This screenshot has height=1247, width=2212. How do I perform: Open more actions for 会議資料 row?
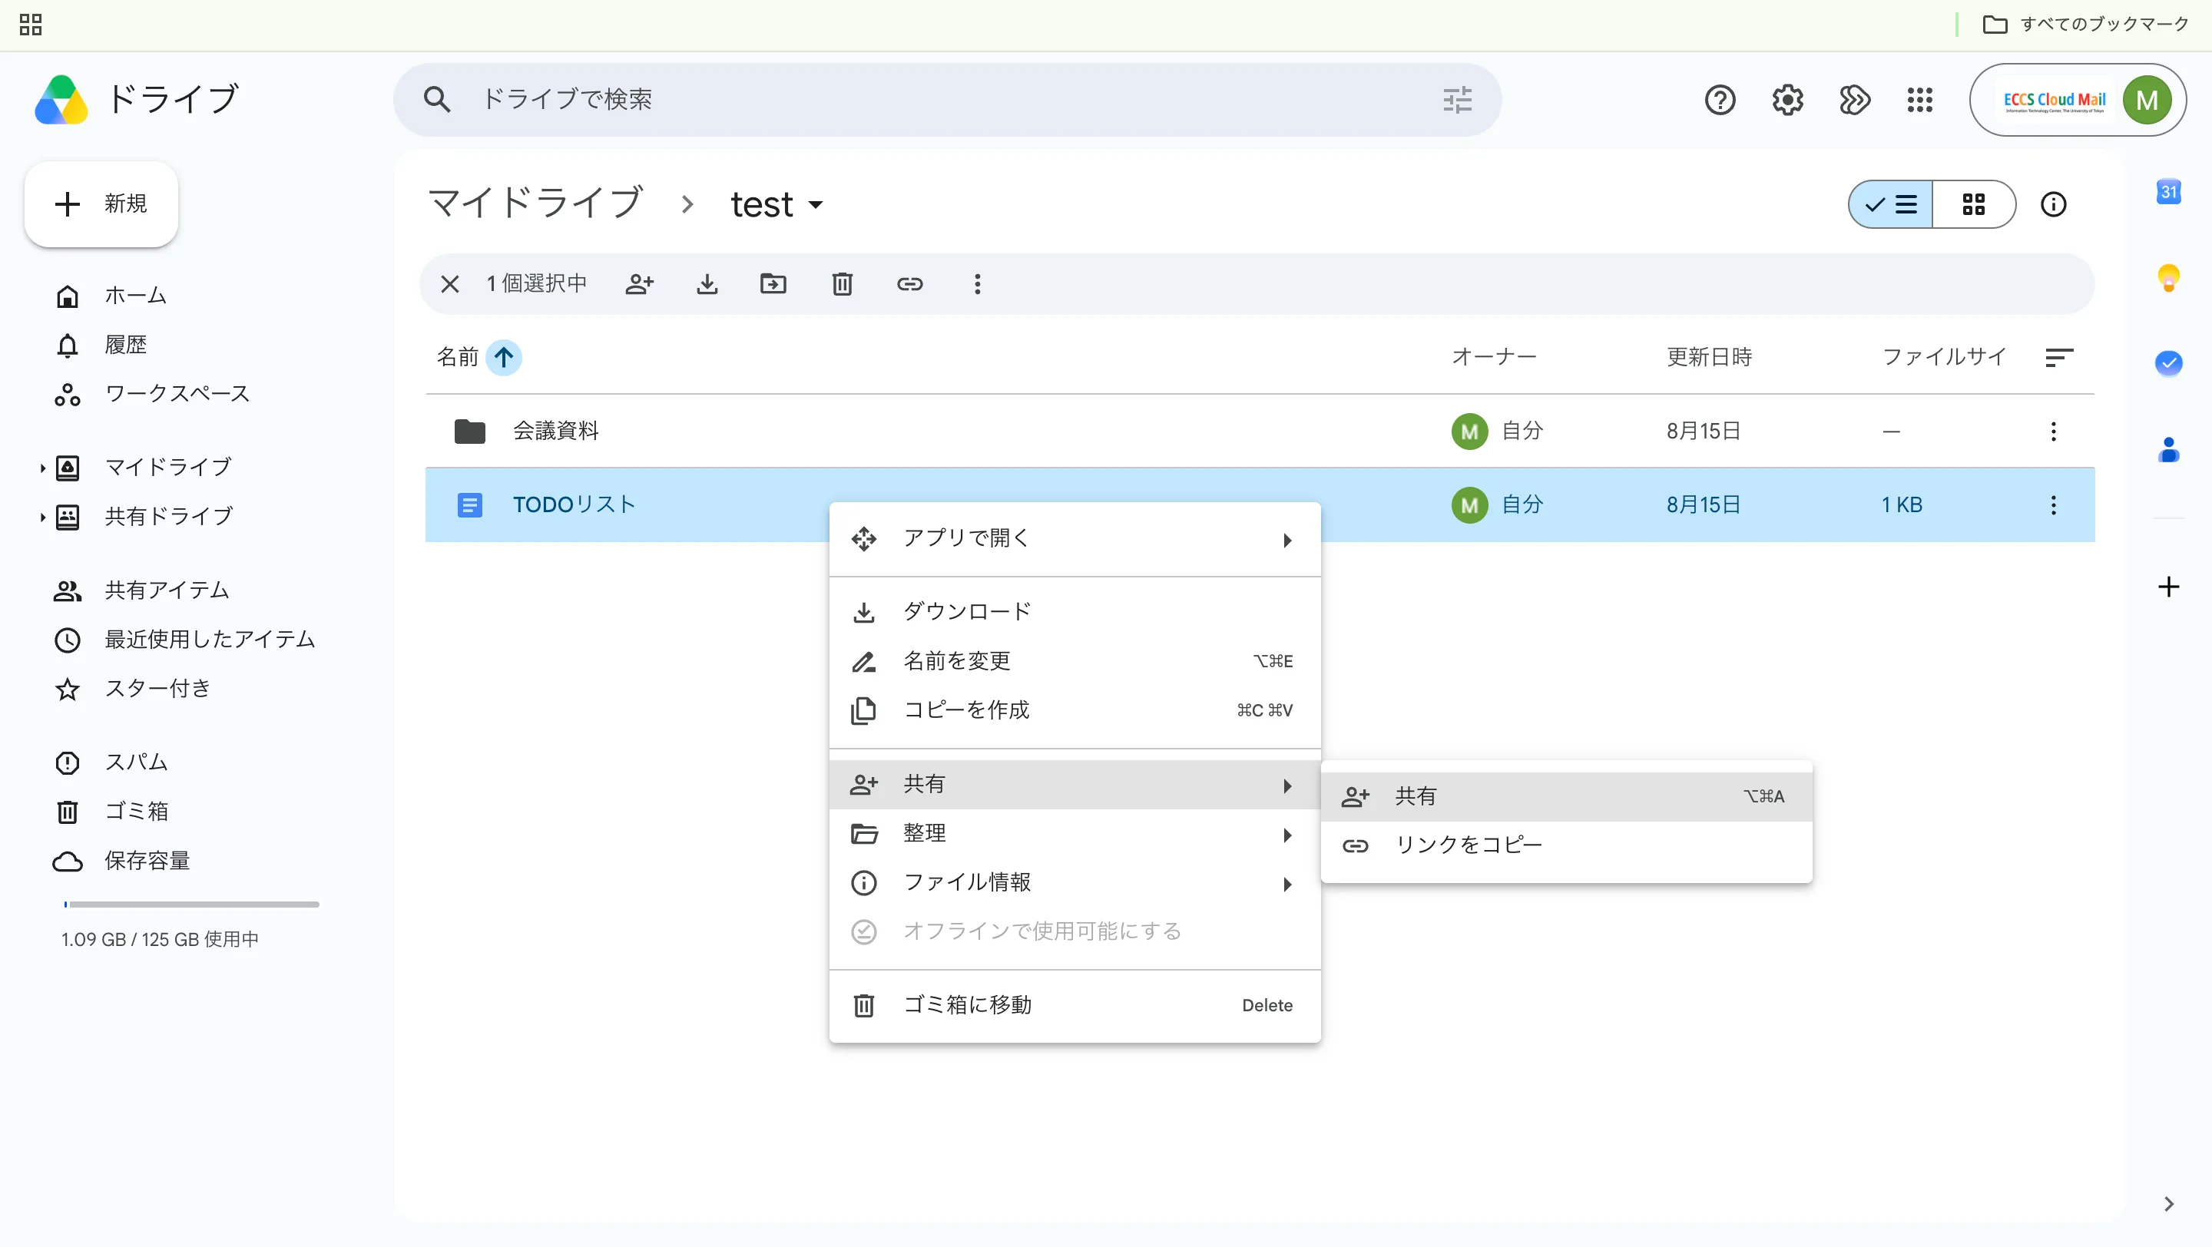2053,431
